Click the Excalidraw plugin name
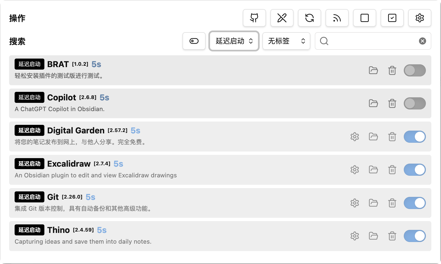The width and height of the screenshot is (441, 264). [69, 164]
